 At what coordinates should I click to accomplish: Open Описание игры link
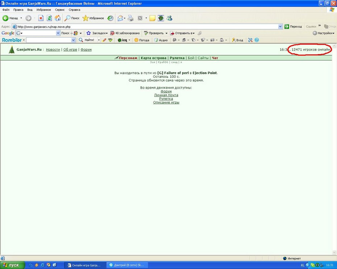click(166, 102)
